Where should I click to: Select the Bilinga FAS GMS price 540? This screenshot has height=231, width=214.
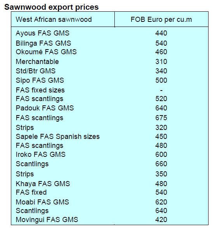(x=161, y=43)
